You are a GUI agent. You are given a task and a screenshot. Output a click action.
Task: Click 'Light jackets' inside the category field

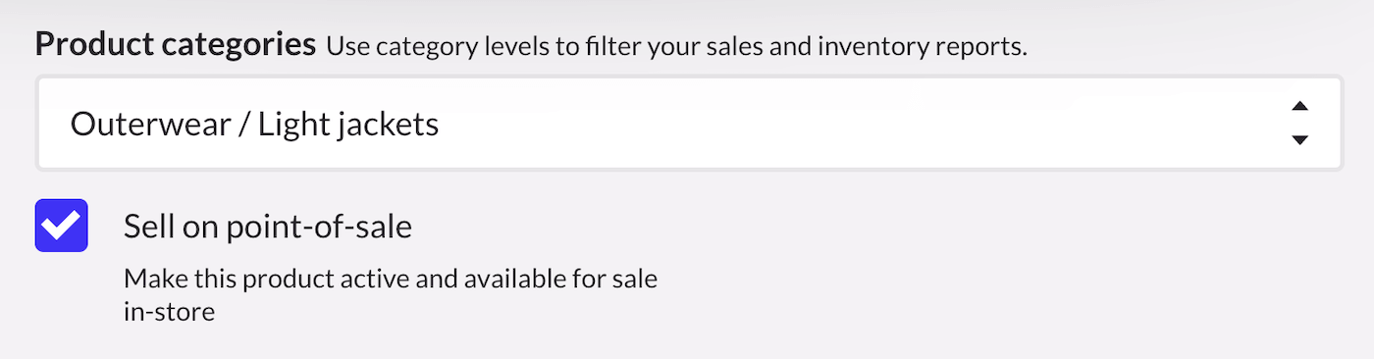point(348,126)
